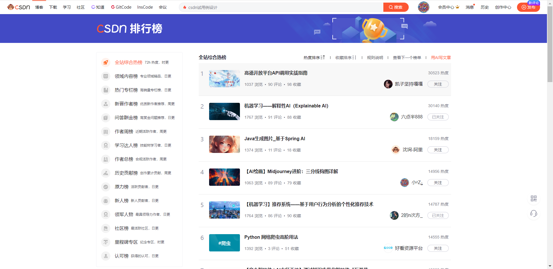Open the QR code floating icon

point(534,198)
